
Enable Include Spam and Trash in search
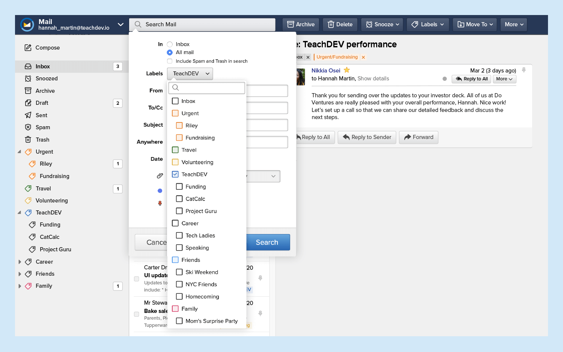[x=170, y=61]
